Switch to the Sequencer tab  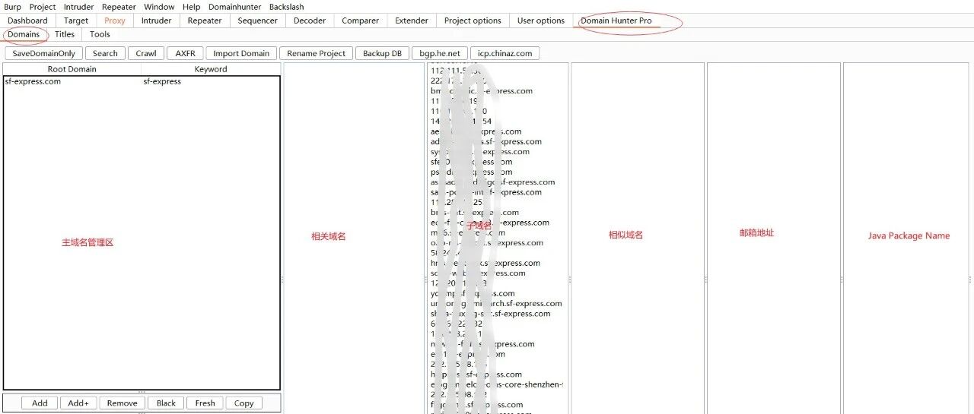(x=257, y=21)
